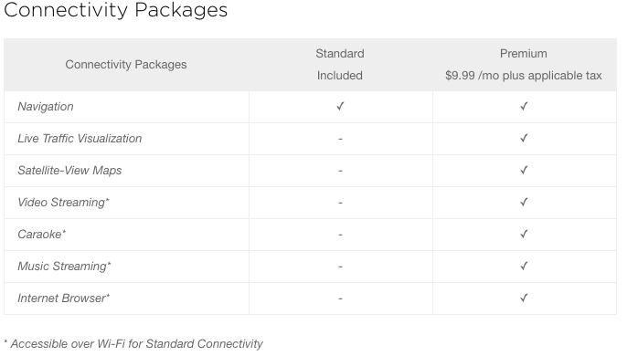Click Premium checkmark for Internet Browser

click(x=524, y=298)
